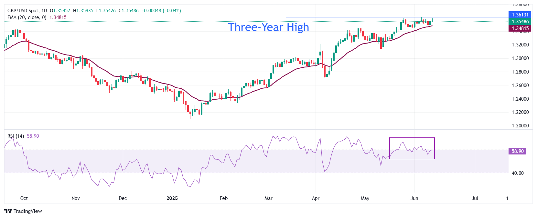Viewport: 537px width, 218px height.
Task: Click the 1.30000 level on price axis
Action: (x=520, y=58)
